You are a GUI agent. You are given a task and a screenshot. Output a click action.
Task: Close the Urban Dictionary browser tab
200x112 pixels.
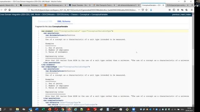(x=65, y=5)
